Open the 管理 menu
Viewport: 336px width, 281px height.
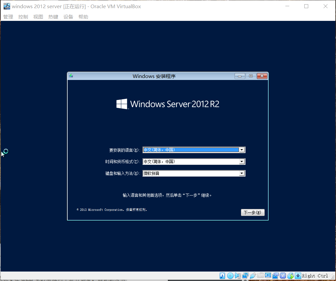8,17
